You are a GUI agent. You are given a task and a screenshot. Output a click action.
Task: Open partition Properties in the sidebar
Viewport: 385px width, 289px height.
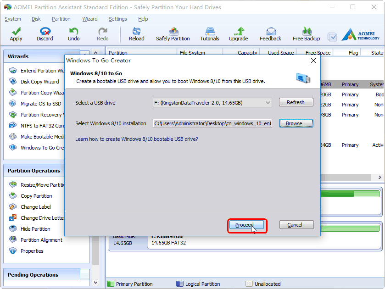[x=26, y=251]
